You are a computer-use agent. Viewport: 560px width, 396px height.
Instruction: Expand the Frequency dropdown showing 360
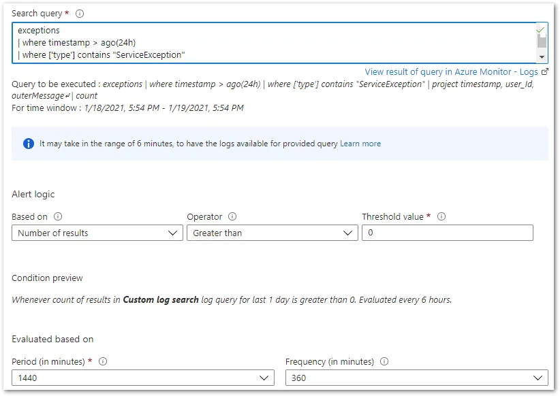pos(416,378)
